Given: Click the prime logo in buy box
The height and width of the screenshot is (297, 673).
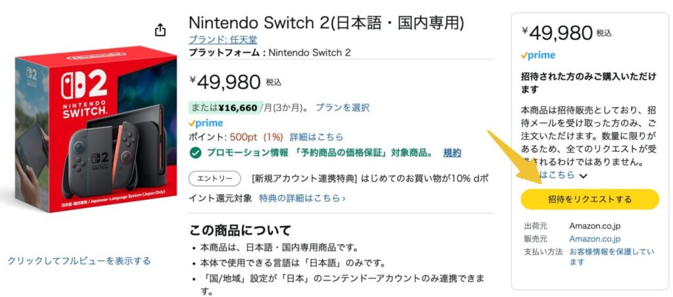Looking at the screenshot, I should tap(538, 55).
